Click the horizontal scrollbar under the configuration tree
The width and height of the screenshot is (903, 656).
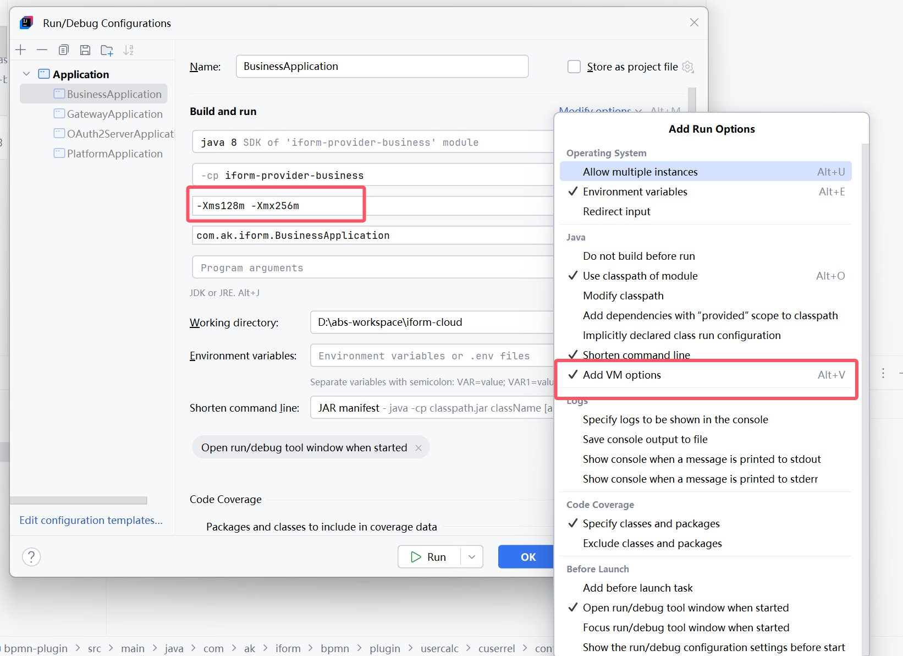point(79,500)
